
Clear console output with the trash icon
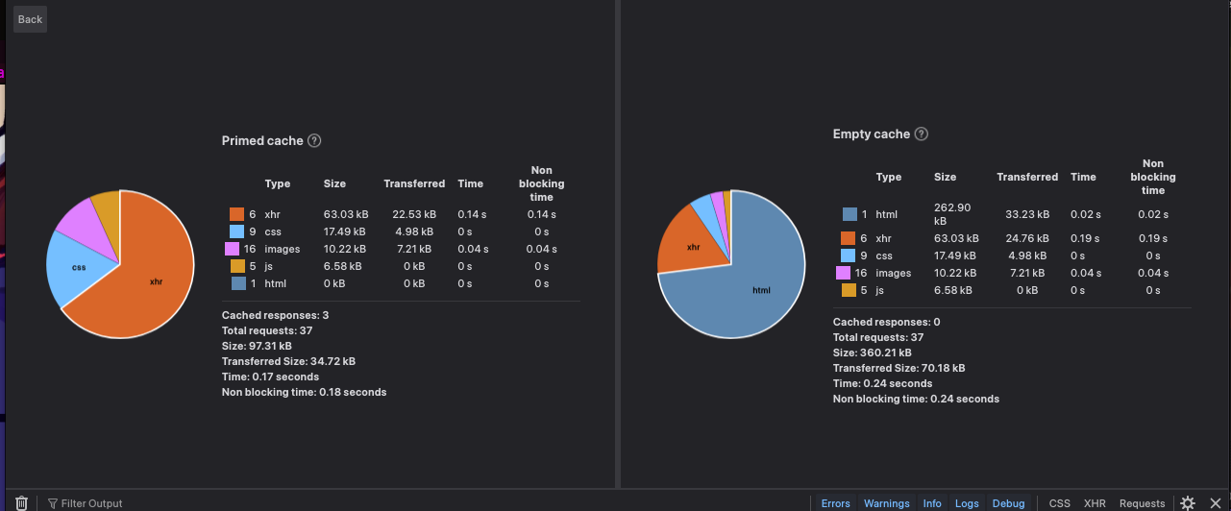click(x=21, y=502)
